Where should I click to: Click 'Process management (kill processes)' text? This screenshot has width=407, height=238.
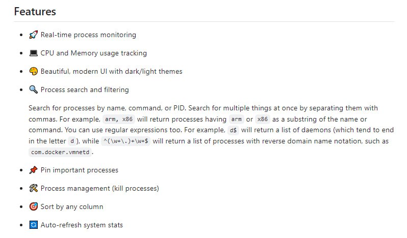pyautogui.click(x=99, y=189)
